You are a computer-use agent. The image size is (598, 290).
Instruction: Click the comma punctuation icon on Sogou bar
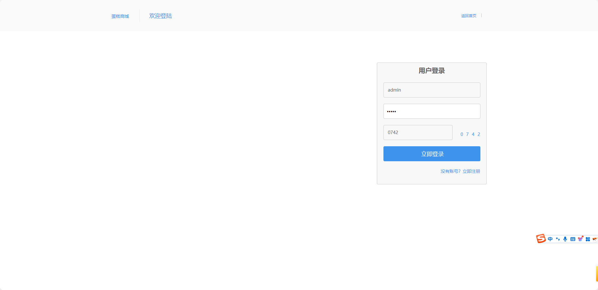558,239
